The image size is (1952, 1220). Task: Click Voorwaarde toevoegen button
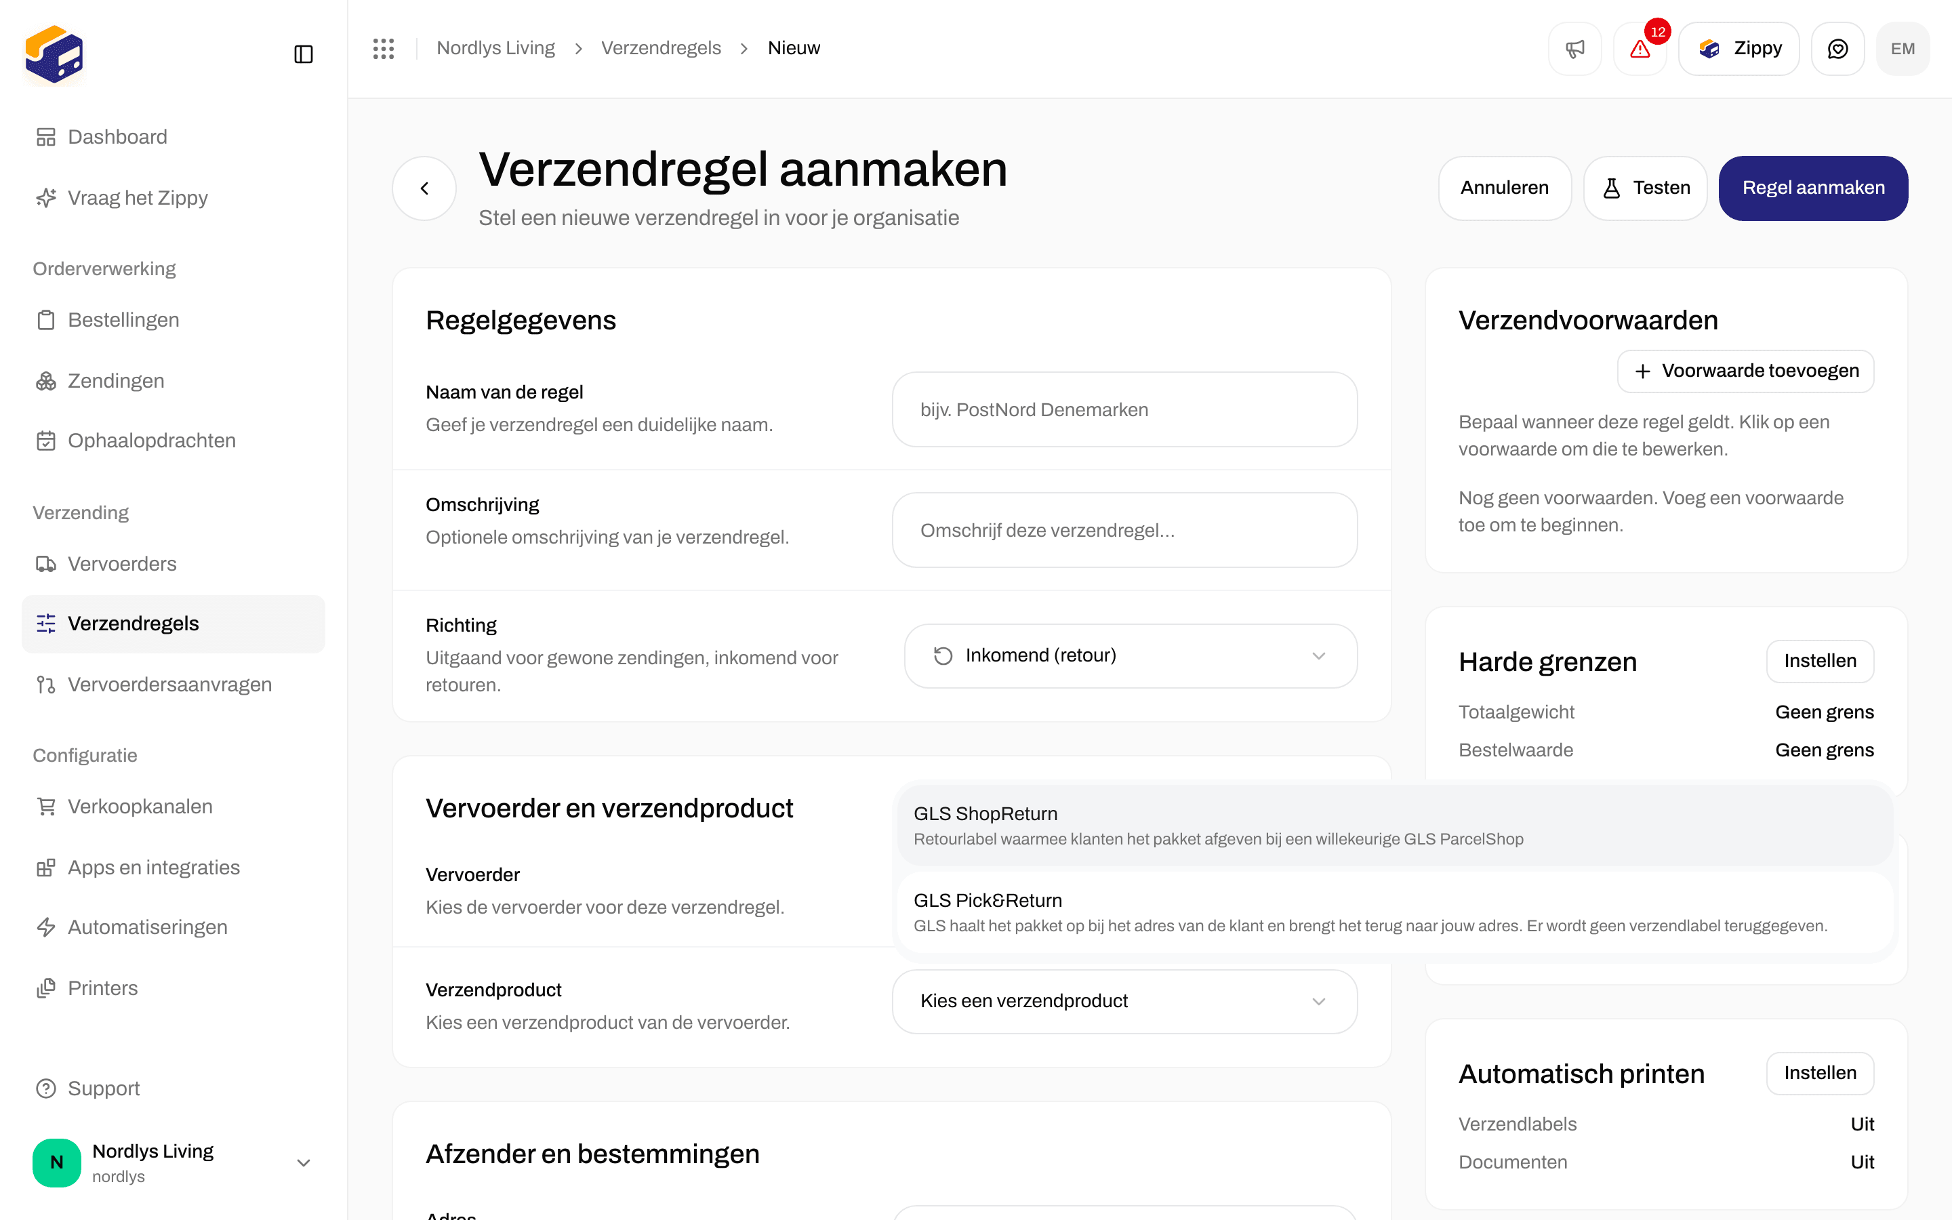click(1745, 371)
